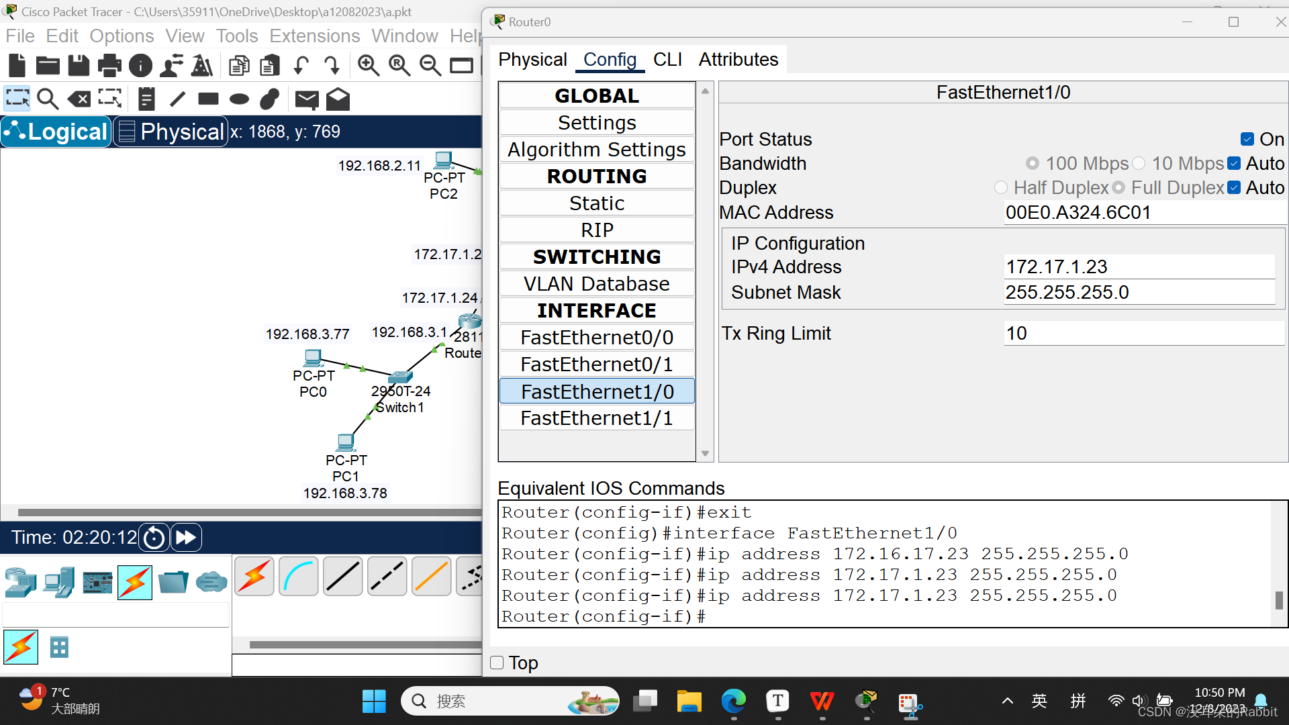The image size is (1289, 725).
Task: Open Settings under GLOBAL
Action: click(x=597, y=123)
